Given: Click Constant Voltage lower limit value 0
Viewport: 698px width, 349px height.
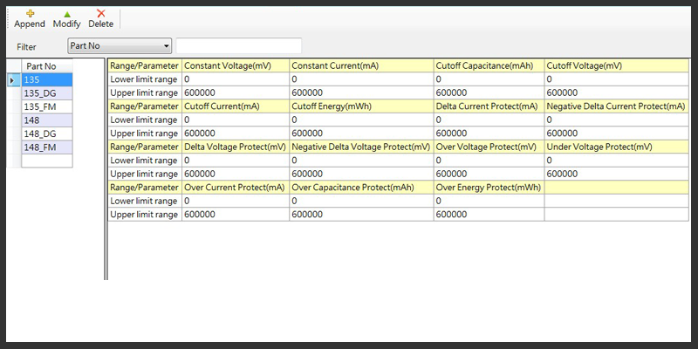Looking at the screenshot, I should (236, 79).
